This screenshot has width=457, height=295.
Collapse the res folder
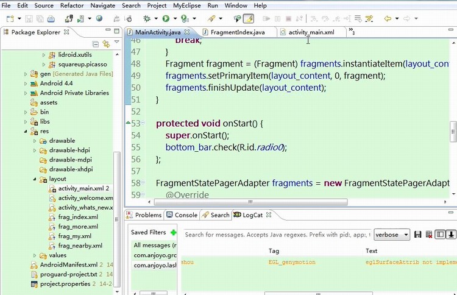26,132
